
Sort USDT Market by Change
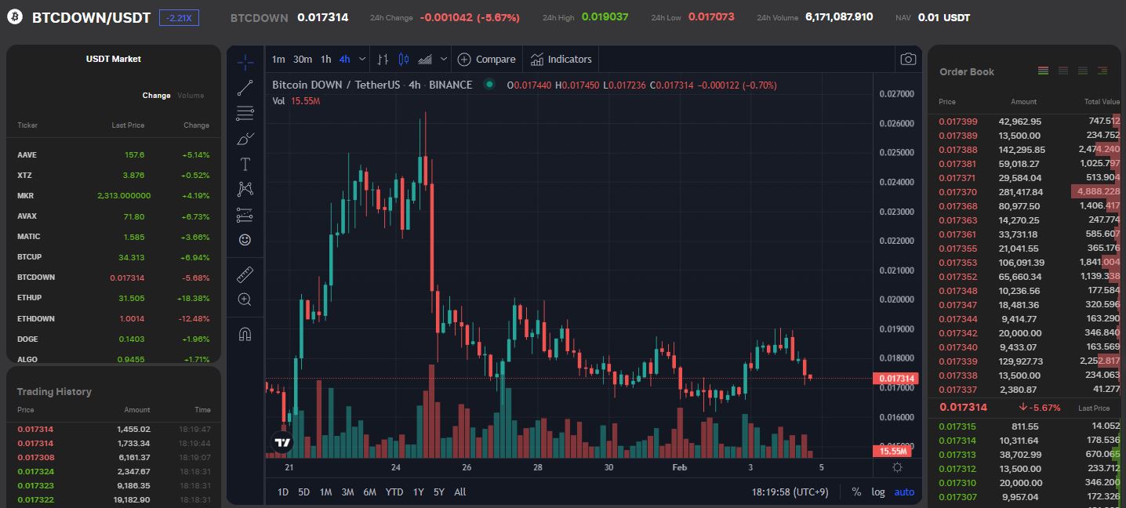(x=156, y=96)
